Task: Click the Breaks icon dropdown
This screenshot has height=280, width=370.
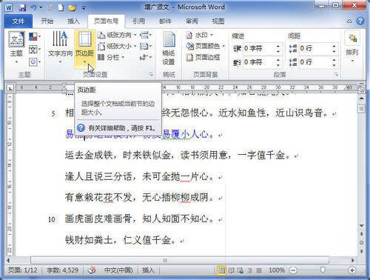Action: click(x=146, y=35)
